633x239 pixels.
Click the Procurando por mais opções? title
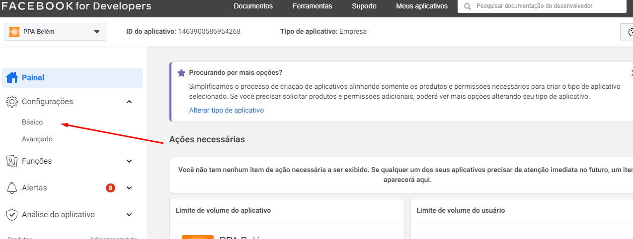click(x=236, y=72)
